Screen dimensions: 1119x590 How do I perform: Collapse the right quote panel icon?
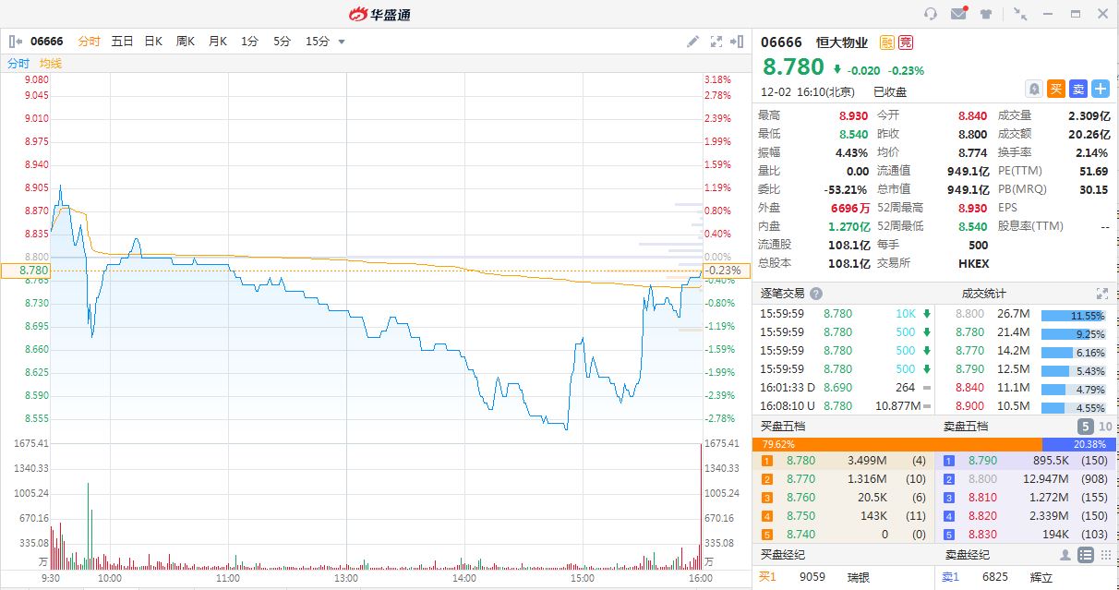pyautogui.click(x=737, y=41)
